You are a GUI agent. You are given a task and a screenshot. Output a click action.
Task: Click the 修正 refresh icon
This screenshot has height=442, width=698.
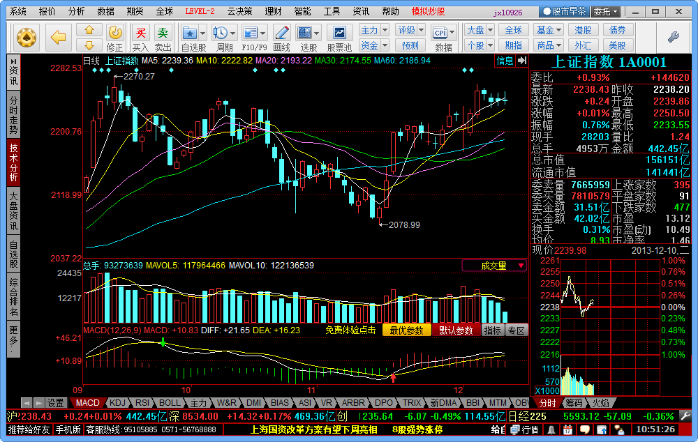(115, 33)
